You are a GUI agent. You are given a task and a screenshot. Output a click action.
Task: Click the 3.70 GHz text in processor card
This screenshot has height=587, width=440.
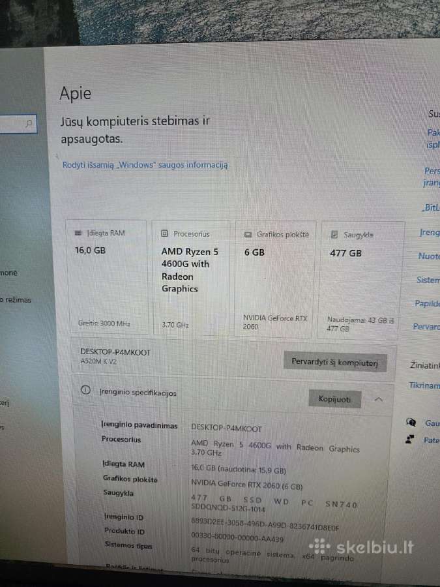[x=175, y=325]
